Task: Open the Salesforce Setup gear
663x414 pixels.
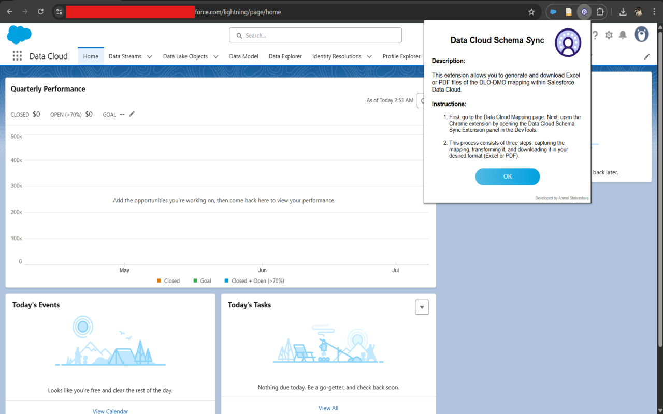Action: [x=609, y=35]
